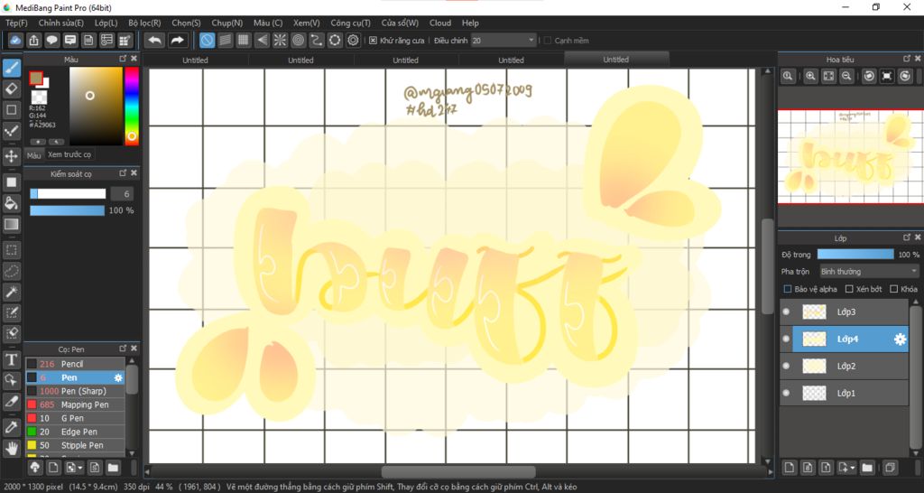Enable circle snap guide
924x493 pixels.
pyautogui.click(x=298, y=40)
